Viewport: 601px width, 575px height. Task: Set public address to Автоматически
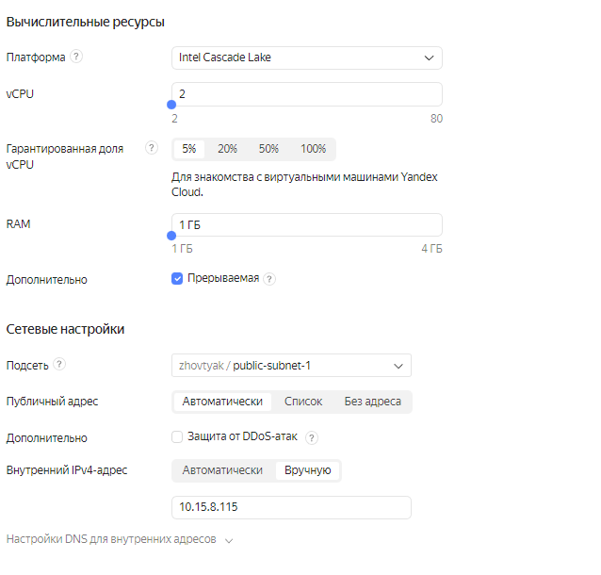click(x=222, y=402)
